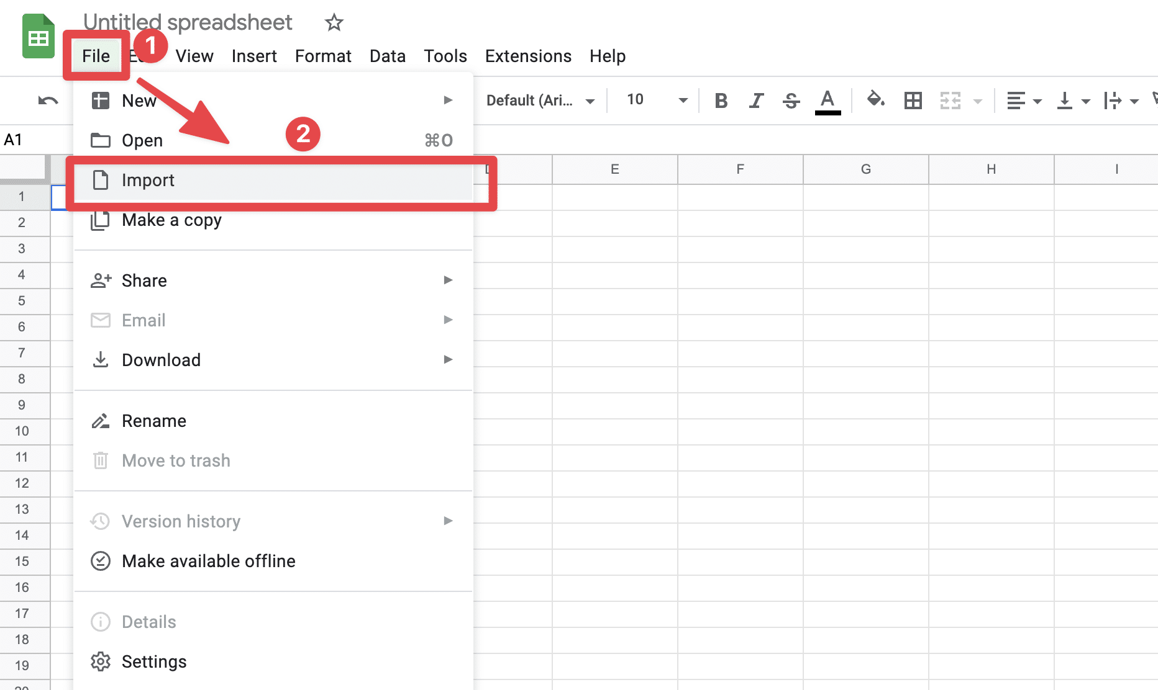Expand merge cells options arrow

pos(978,101)
